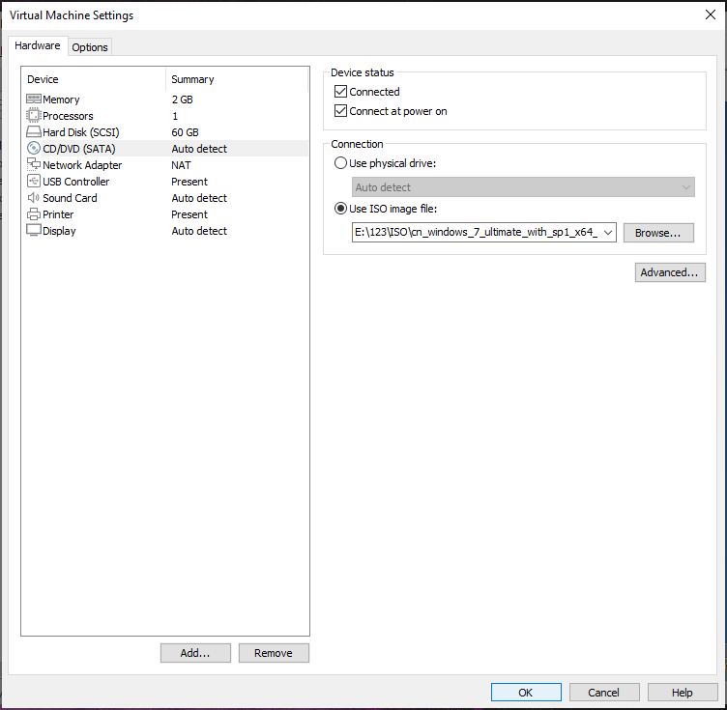
Task: Select the Sound Card row label
Action: (70, 198)
